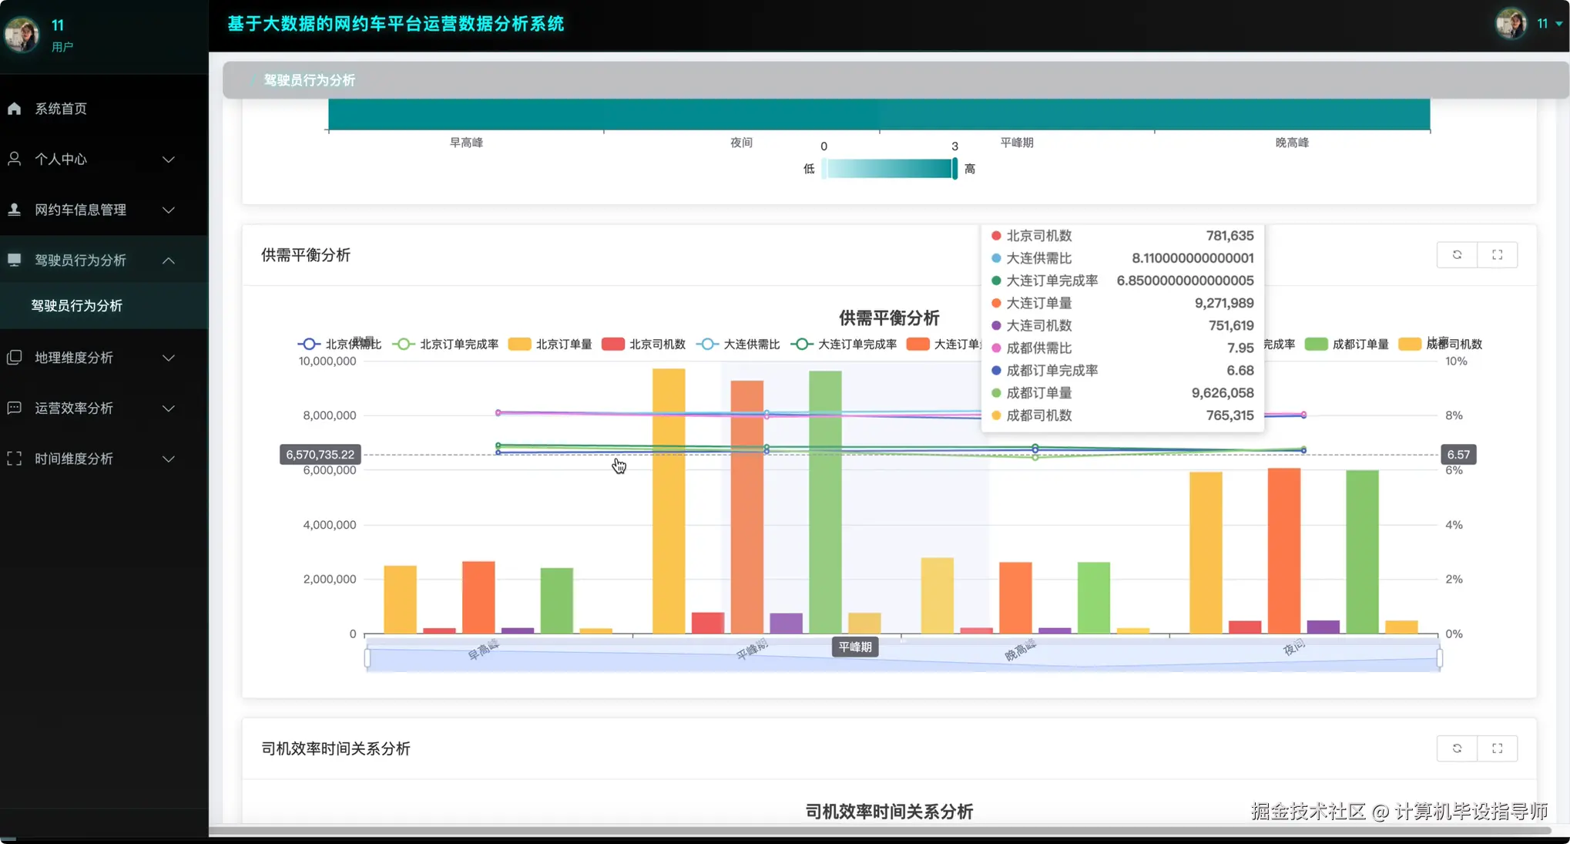Expand the 个人中心 menu chevron

[169, 160]
